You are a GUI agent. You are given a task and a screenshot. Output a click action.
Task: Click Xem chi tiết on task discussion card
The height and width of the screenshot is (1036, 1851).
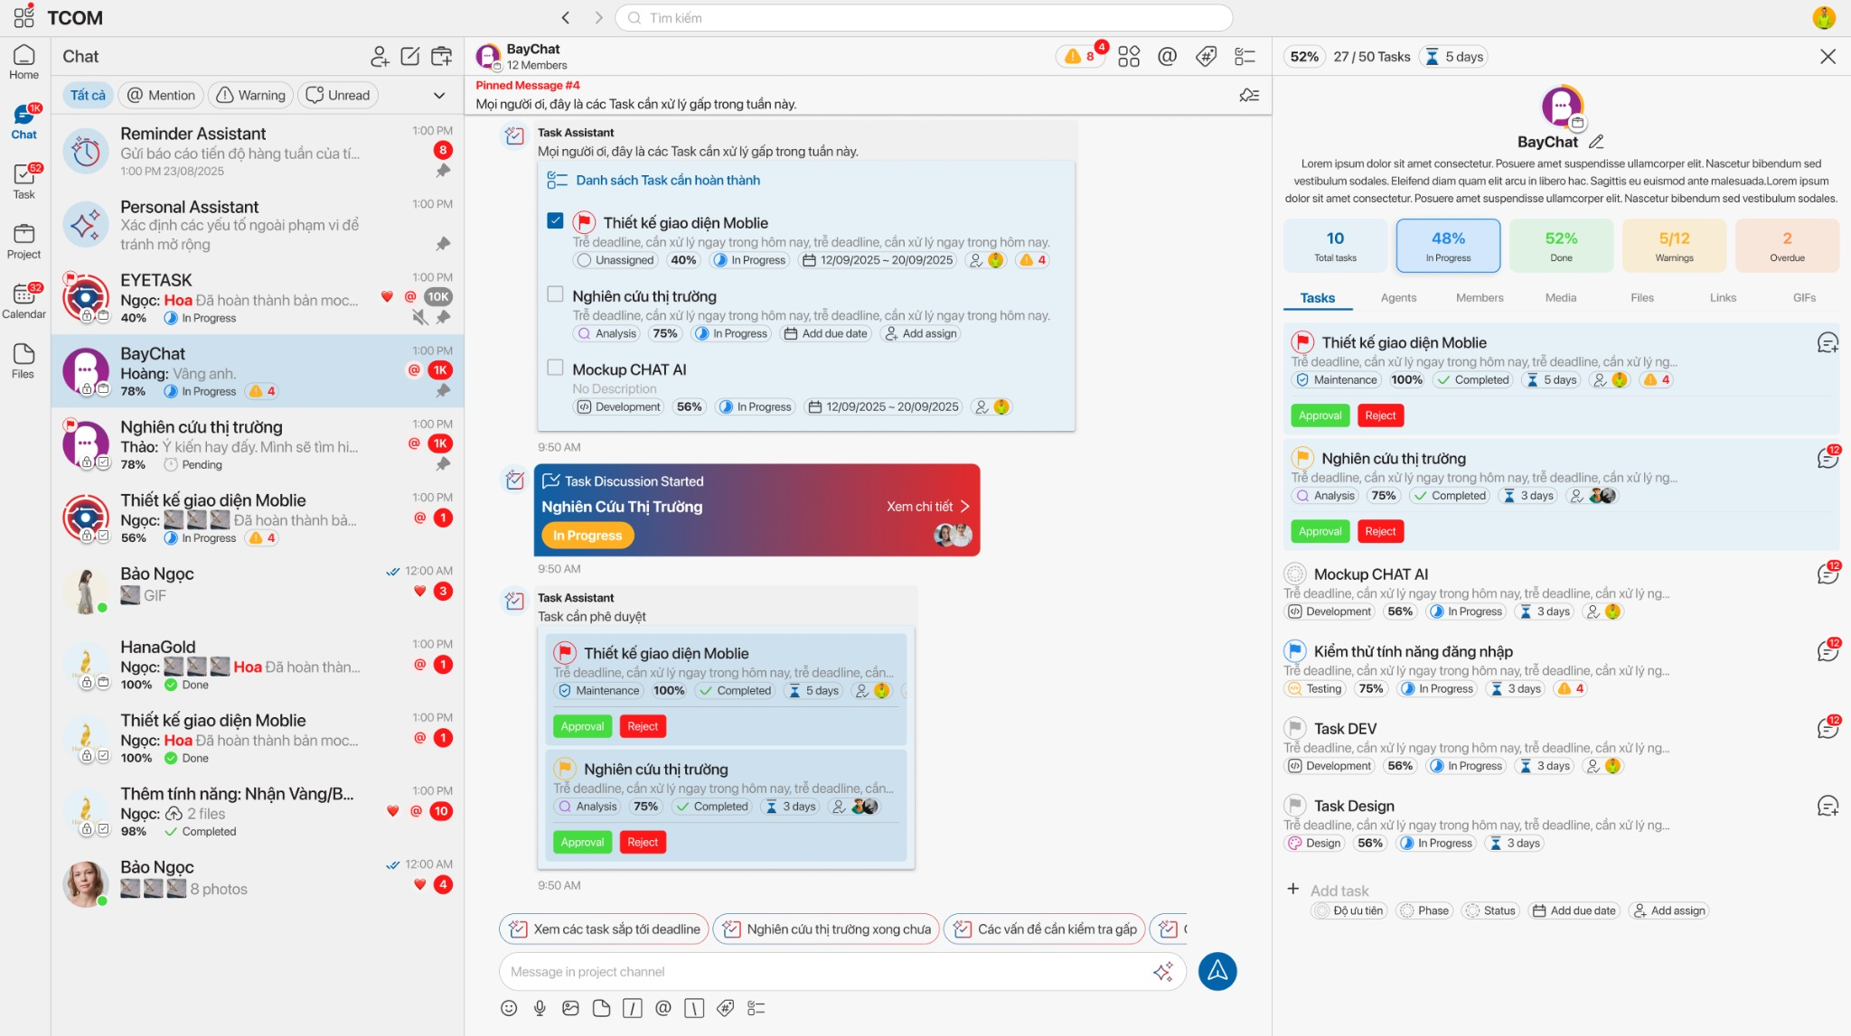927,507
